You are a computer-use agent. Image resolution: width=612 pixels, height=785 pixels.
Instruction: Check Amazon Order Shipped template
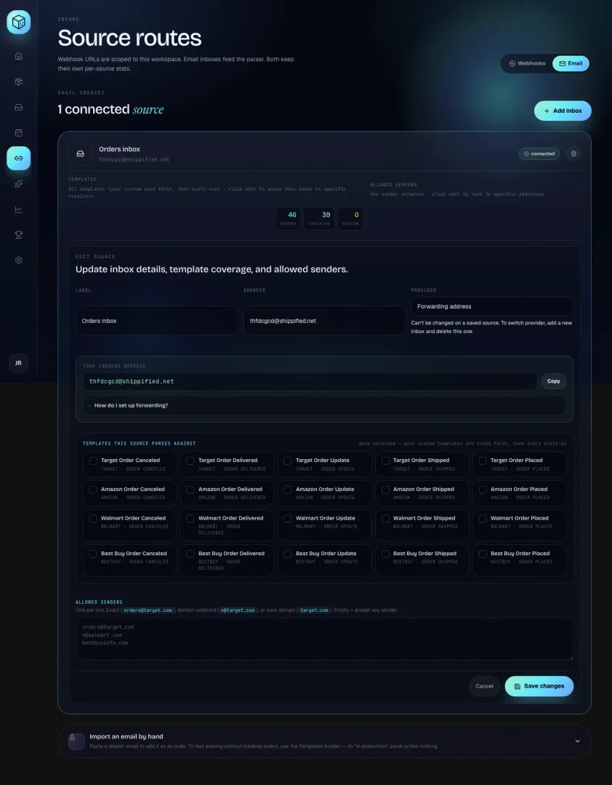385,490
